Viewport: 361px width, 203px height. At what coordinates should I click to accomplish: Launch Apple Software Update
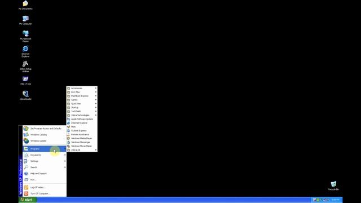pyautogui.click(x=82, y=119)
